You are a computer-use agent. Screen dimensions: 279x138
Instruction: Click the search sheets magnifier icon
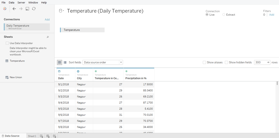(48, 37)
